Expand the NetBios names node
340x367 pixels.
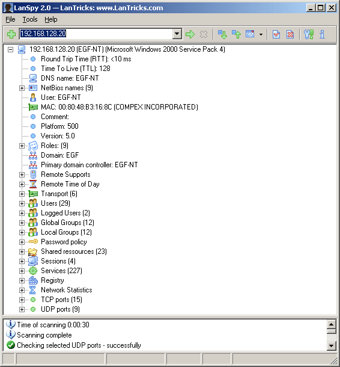[x=22, y=88]
